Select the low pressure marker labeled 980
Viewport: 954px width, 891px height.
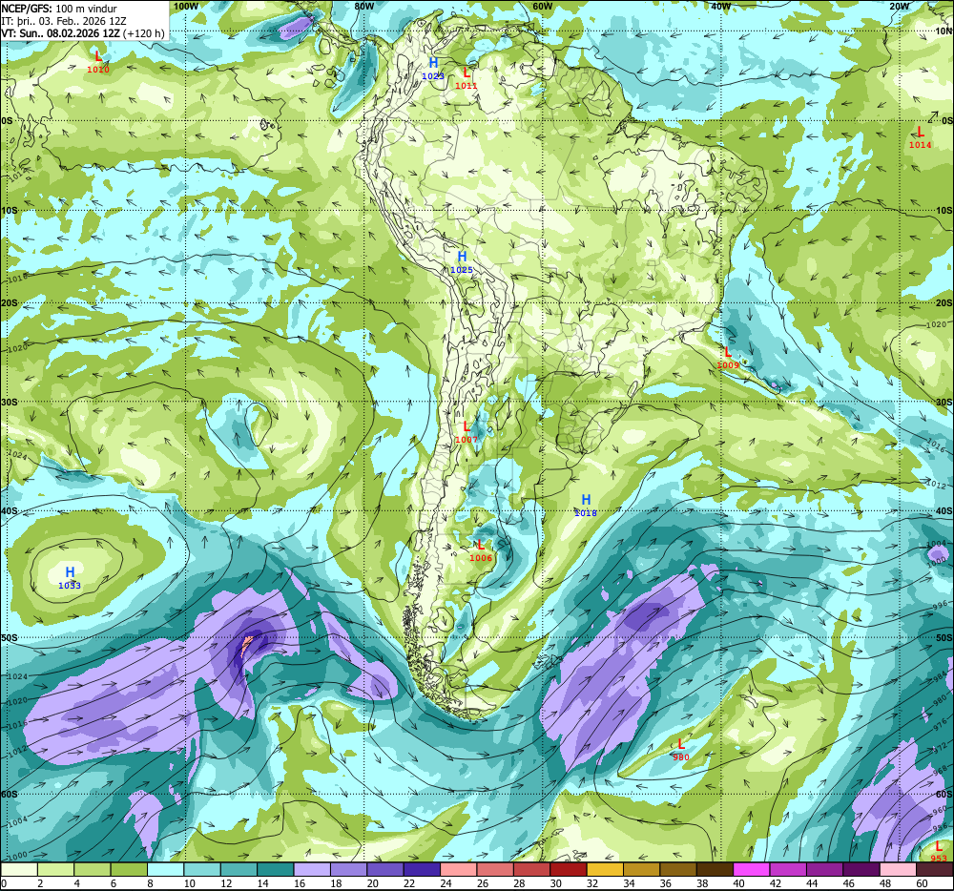point(681,749)
